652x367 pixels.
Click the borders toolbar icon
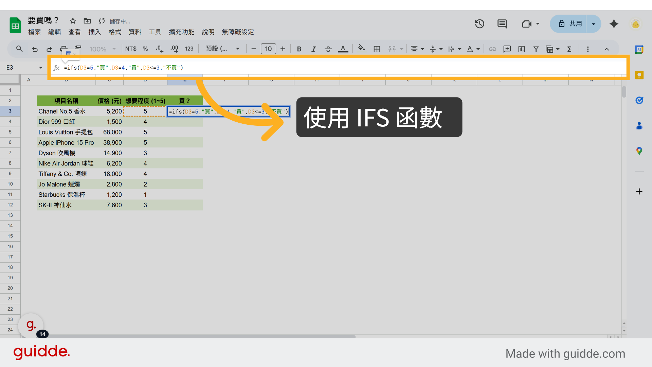coord(377,49)
